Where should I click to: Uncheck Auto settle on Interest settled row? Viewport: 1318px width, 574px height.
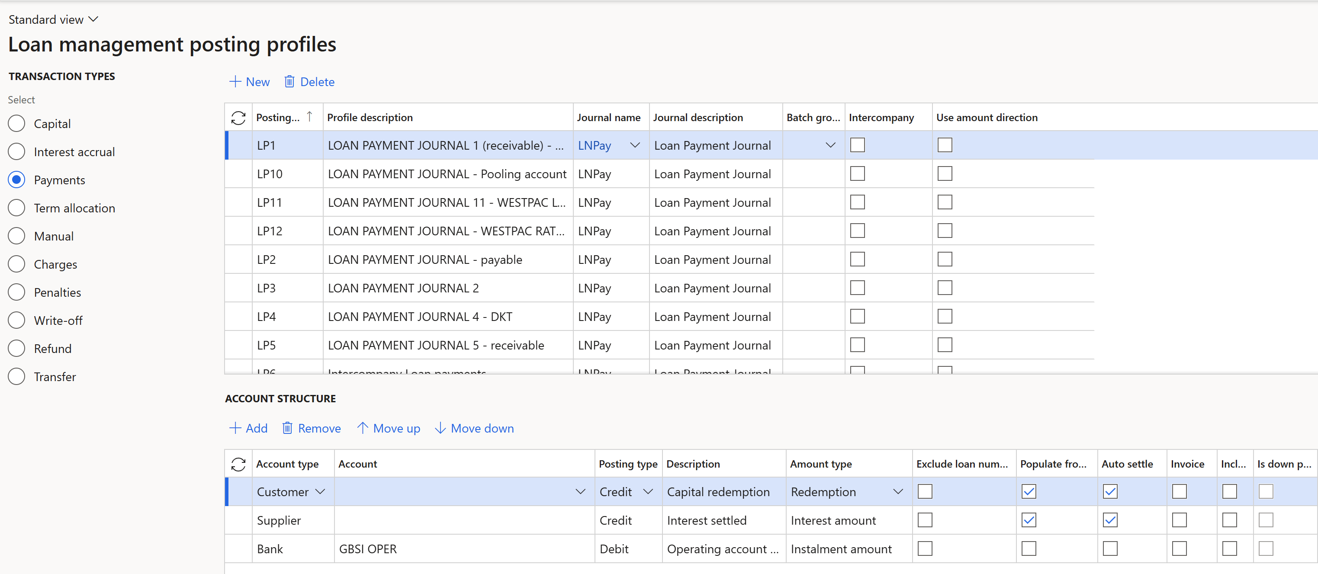(1110, 520)
